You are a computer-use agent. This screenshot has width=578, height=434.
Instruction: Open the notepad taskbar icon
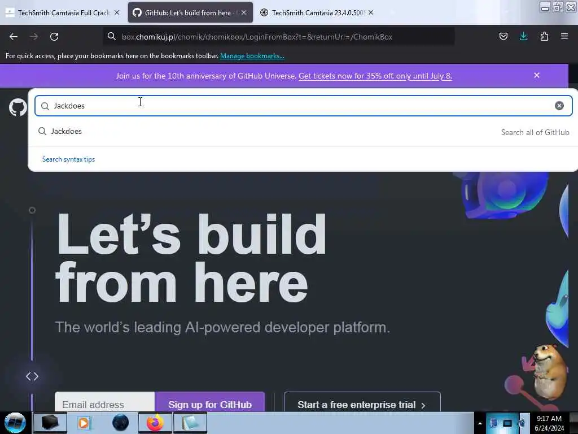point(190,423)
